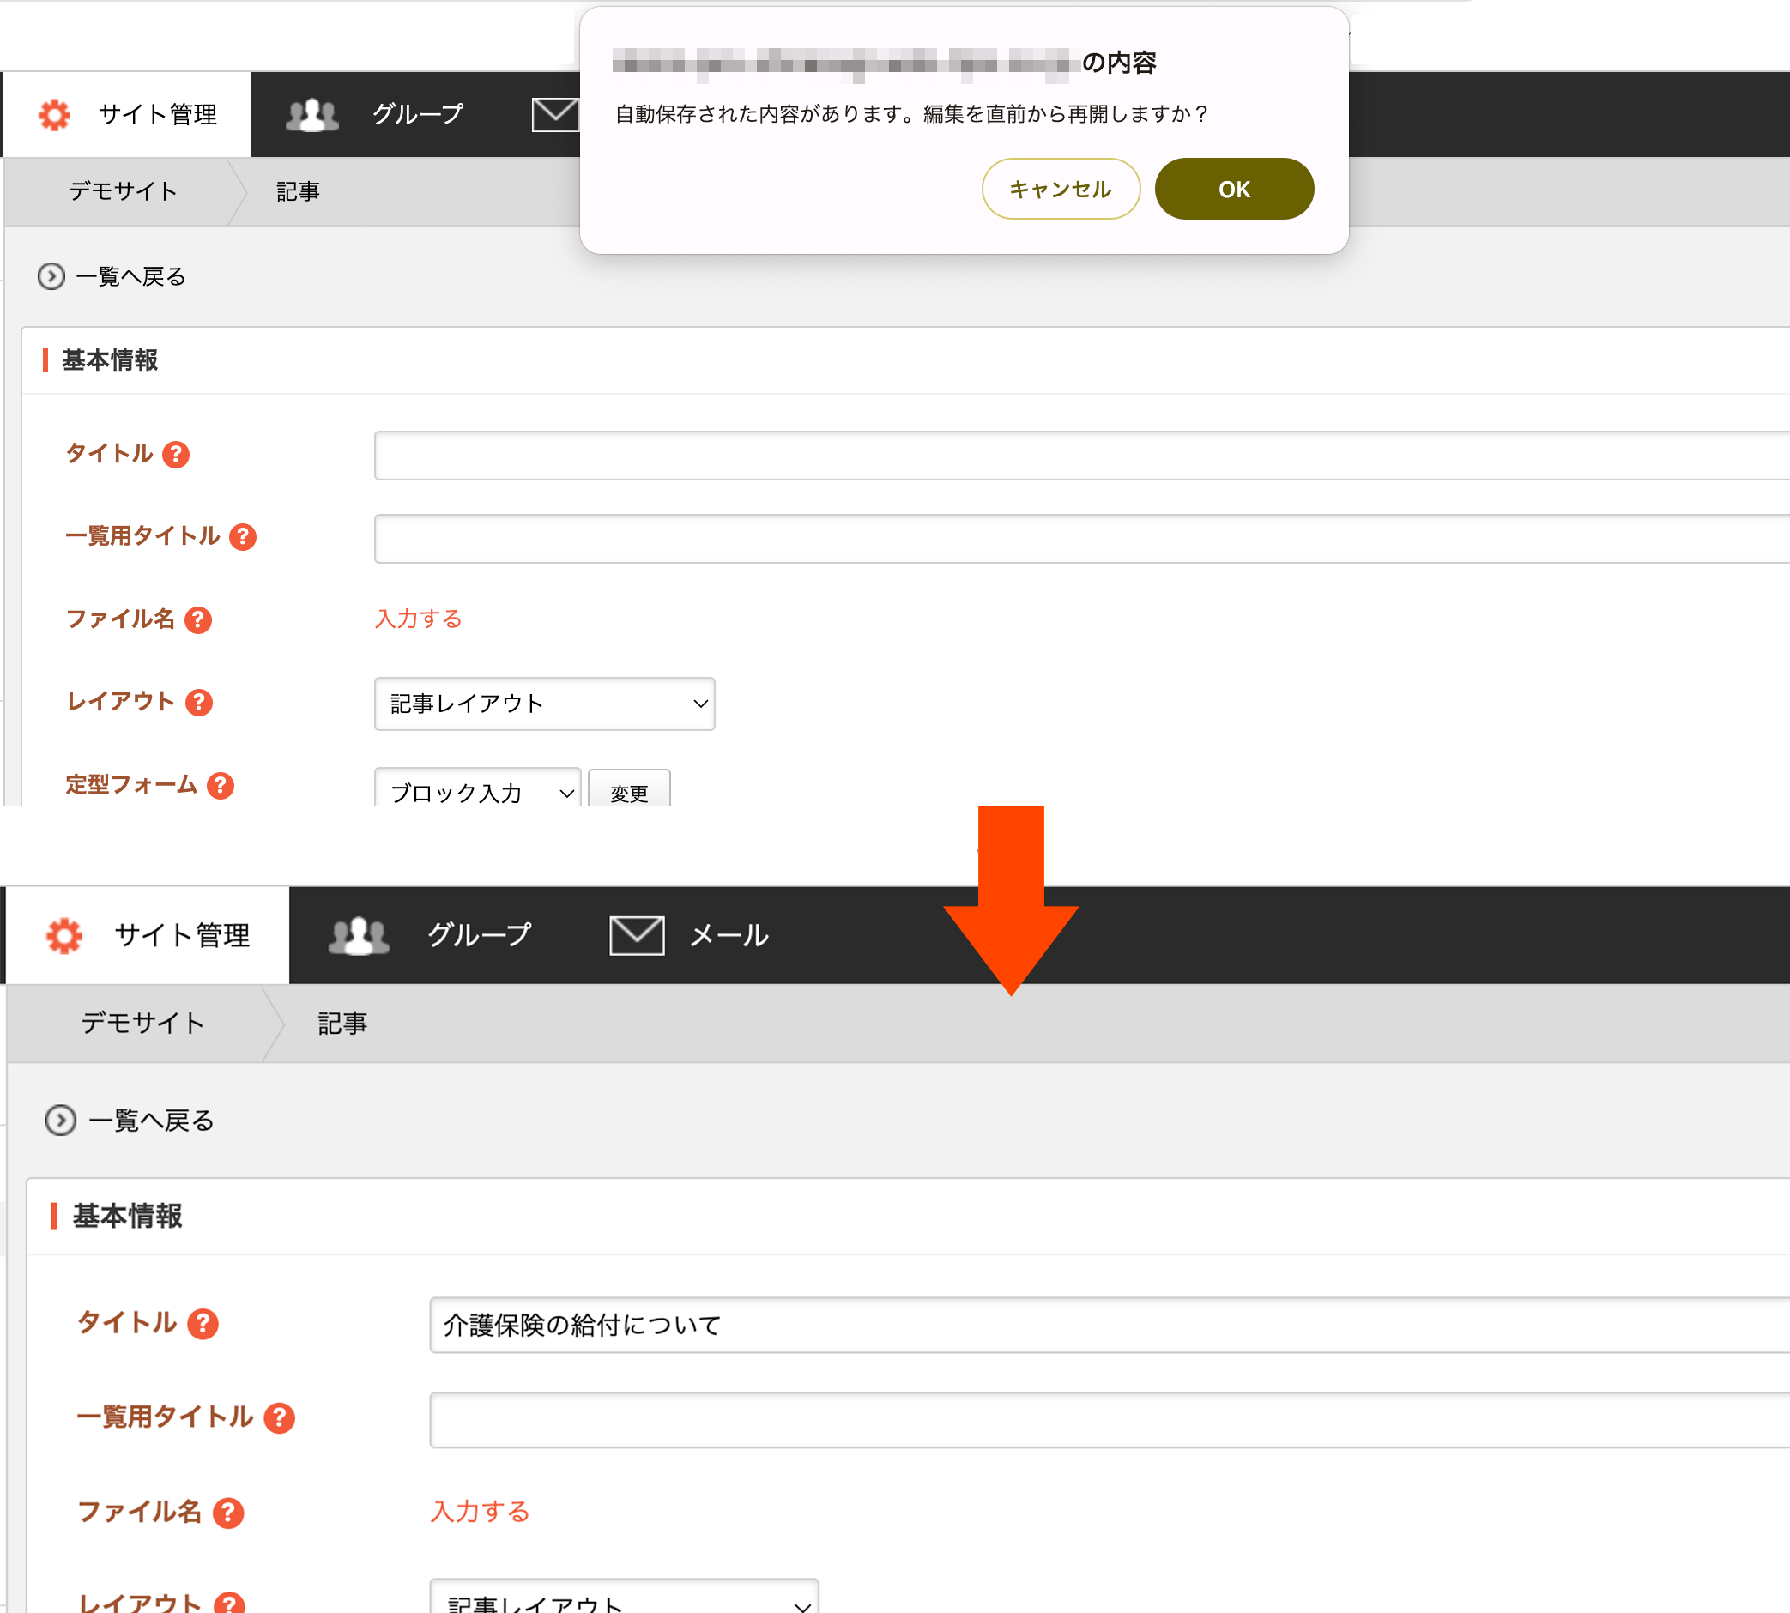The width and height of the screenshot is (1790, 1613).
Task: Click デモサイト breadcrumb in upper screenshot
Action: 124,191
